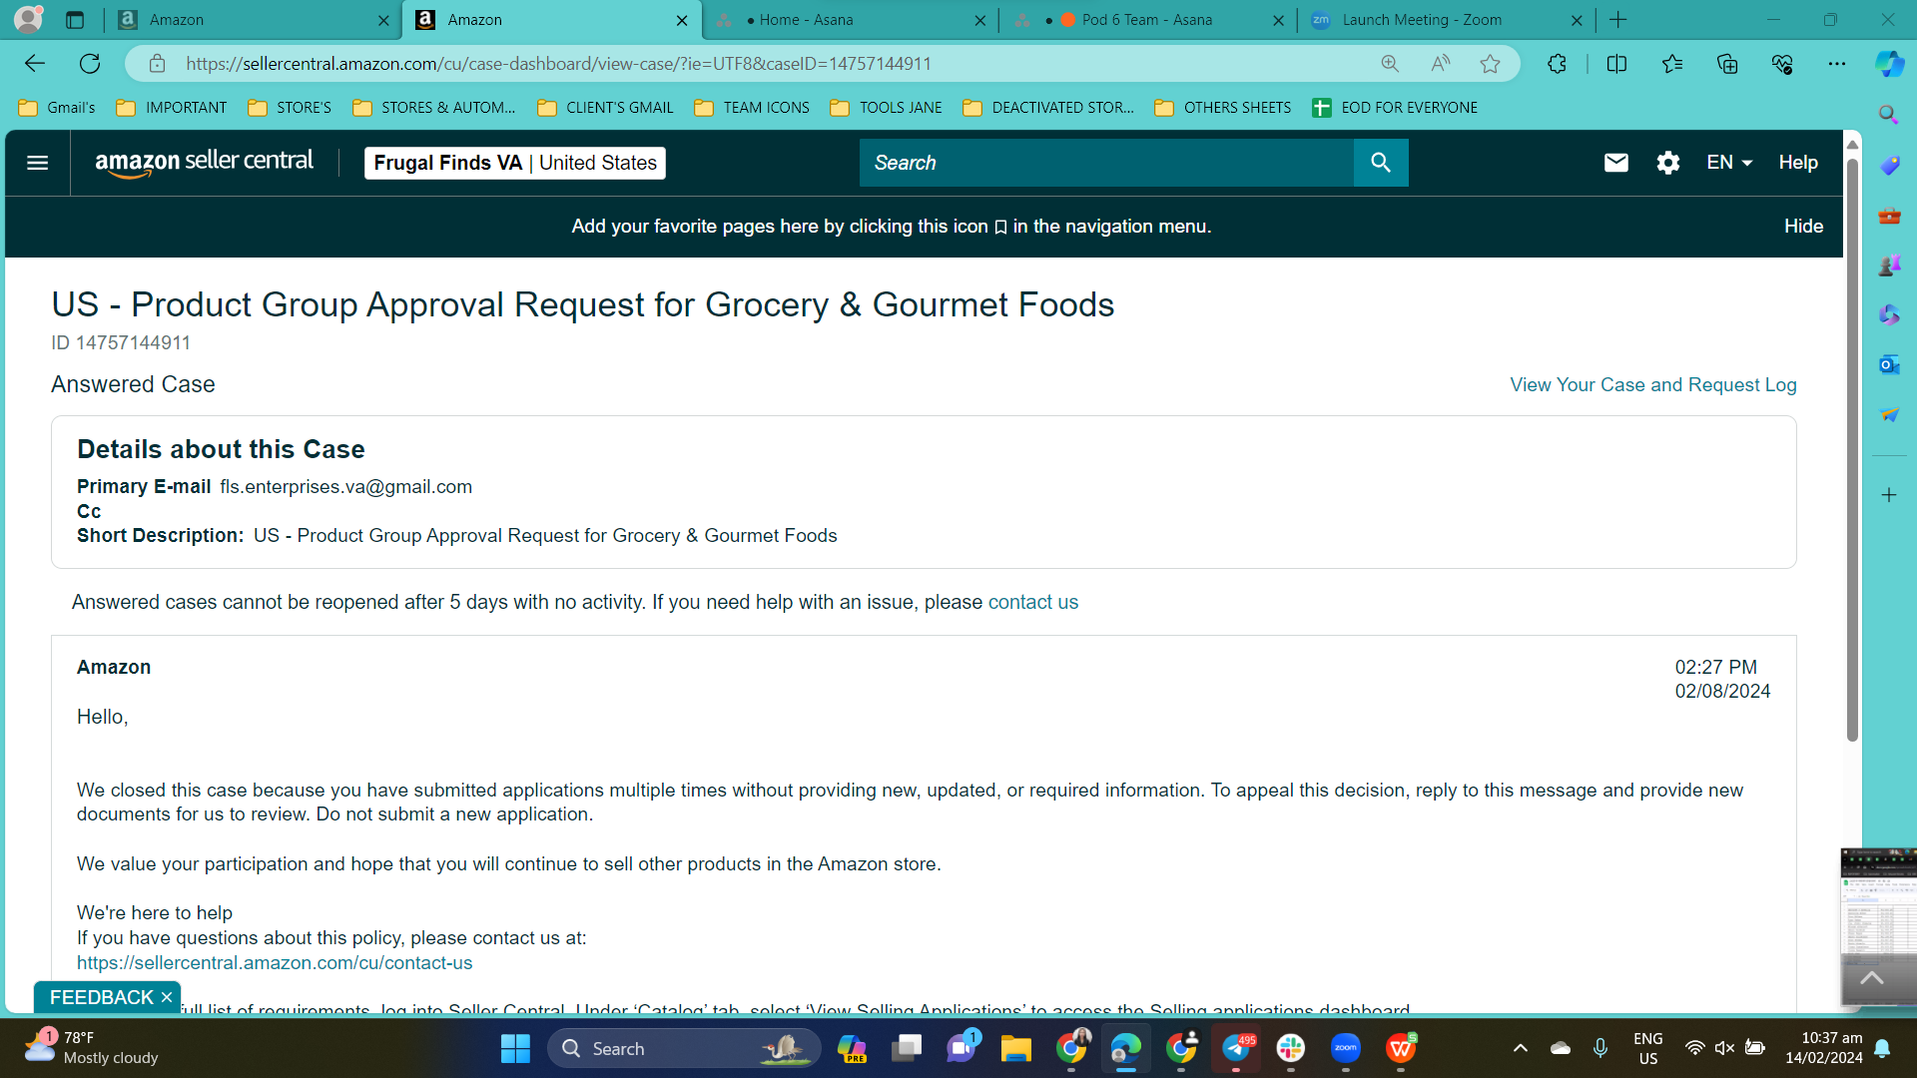Click the contact us link
This screenshot has height=1078, width=1917.
1033,603
